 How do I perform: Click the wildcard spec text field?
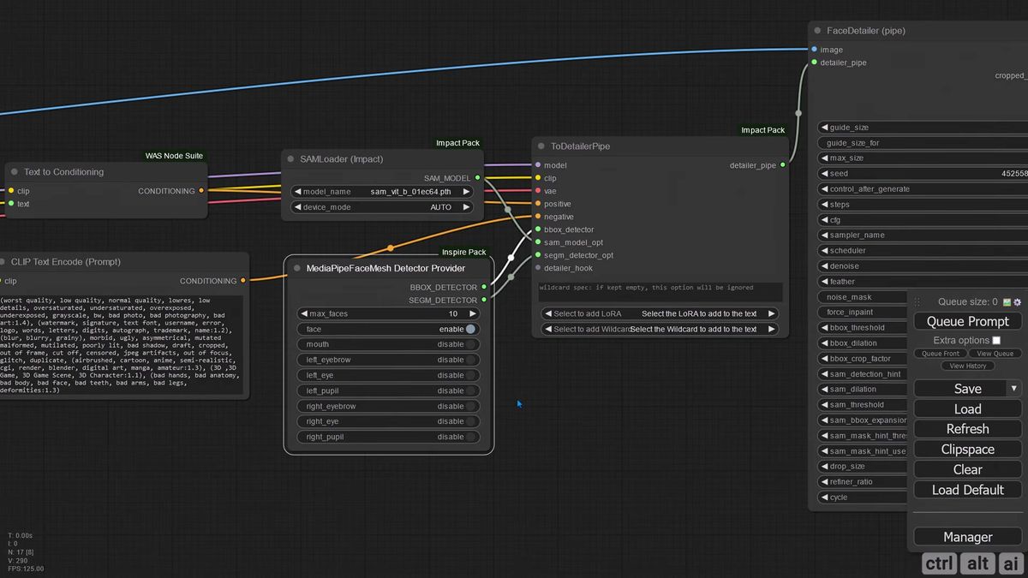coord(660,291)
